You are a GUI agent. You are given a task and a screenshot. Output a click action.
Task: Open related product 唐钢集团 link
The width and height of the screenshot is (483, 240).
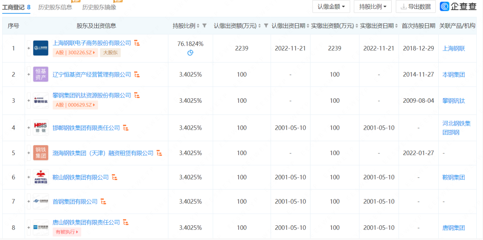pyautogui.click(x=454, y=228)
